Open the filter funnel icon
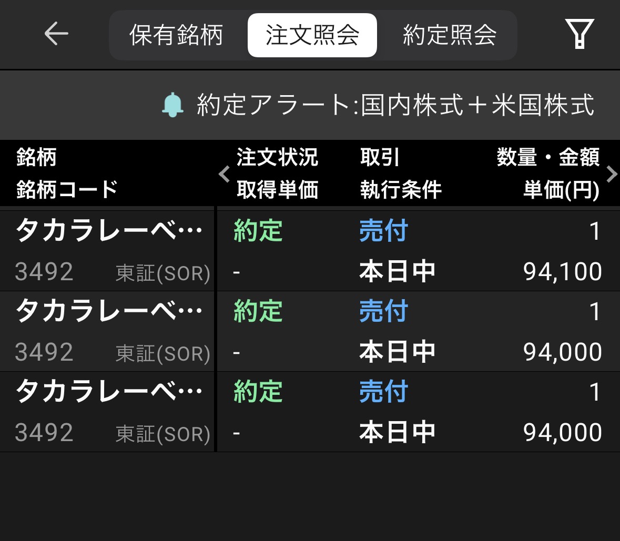Image resolution: width=620 pixels, height=541 pixels. pos(579,34)
